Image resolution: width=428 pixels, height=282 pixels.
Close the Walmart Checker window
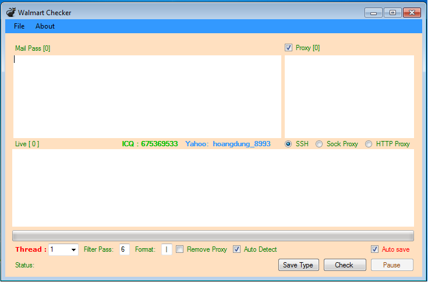click(x=412, y=13)
